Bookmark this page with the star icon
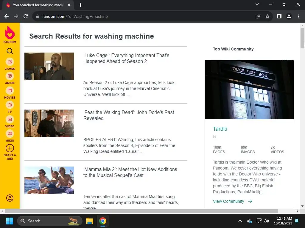Viewport: 305px width, 228px height. (x=267, y=17)
